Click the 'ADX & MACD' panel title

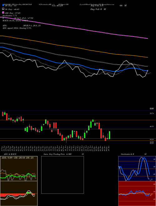click(10, 154)
